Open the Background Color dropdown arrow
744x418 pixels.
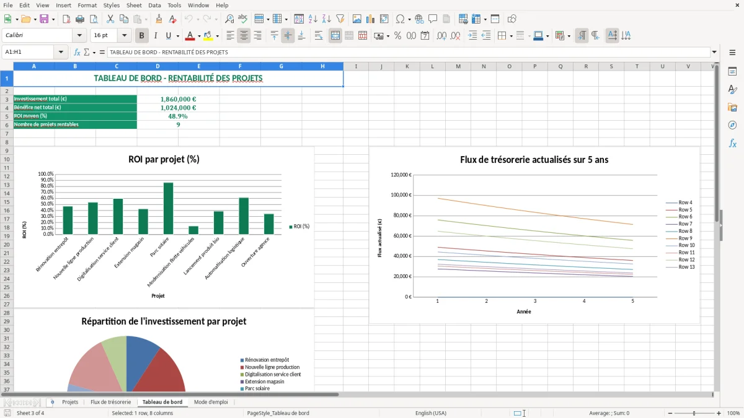coord(217,36)
